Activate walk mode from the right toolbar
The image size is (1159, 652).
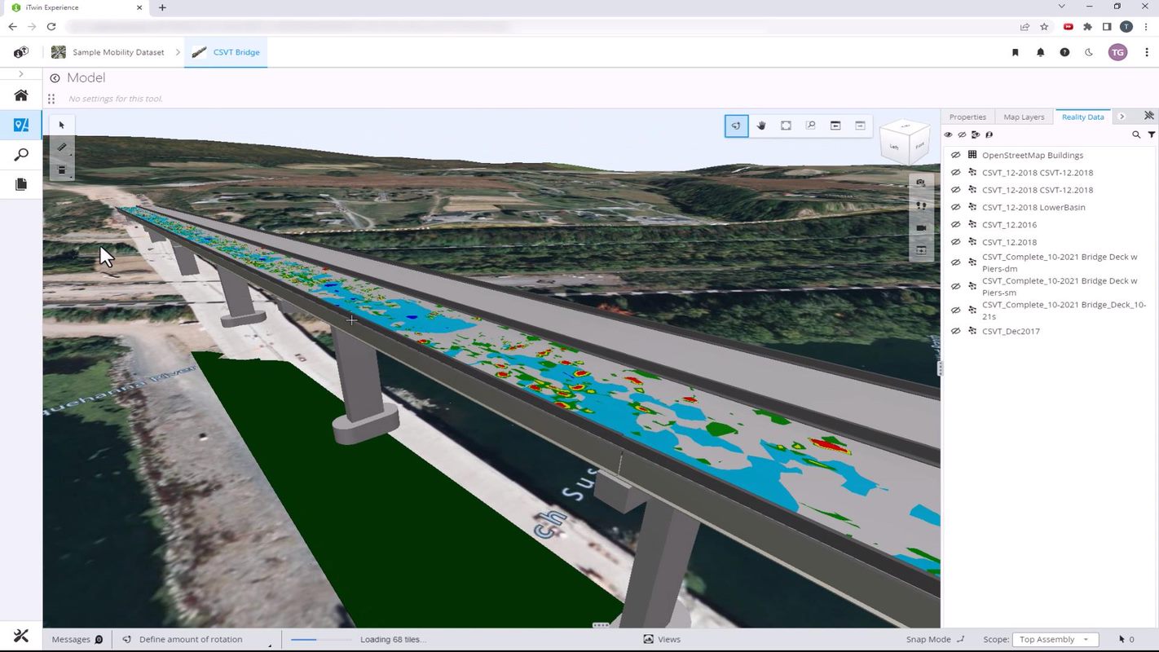coord(920,205)
